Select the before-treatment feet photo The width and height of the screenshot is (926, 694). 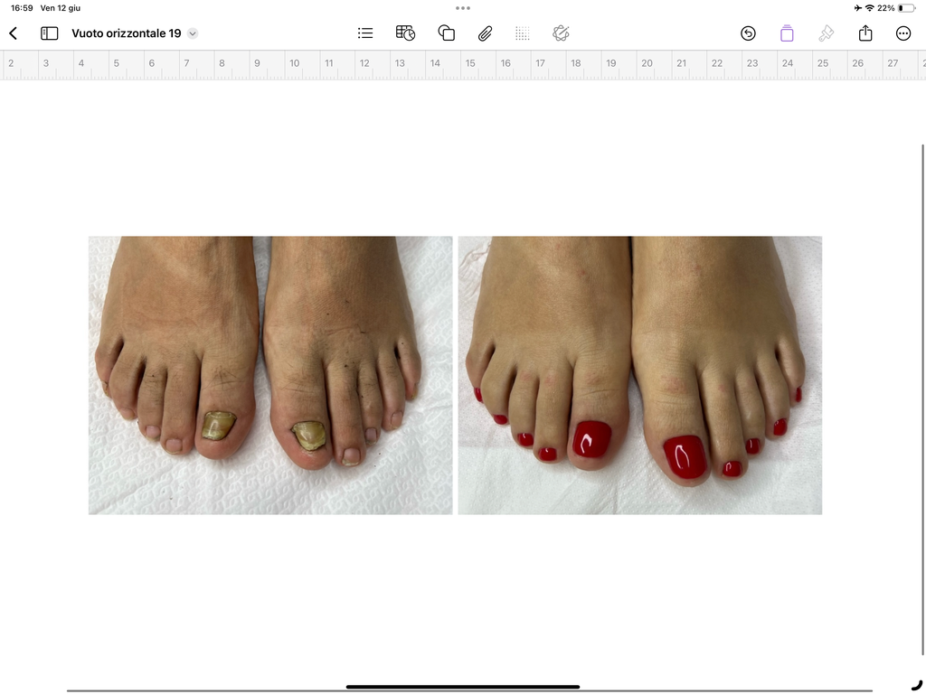coord(270,375)
